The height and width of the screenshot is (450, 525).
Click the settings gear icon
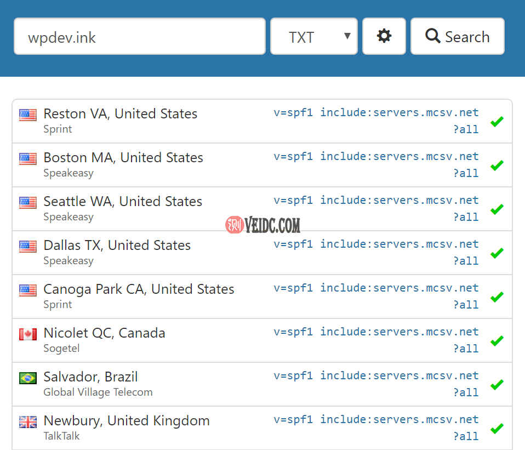point(384,36)
